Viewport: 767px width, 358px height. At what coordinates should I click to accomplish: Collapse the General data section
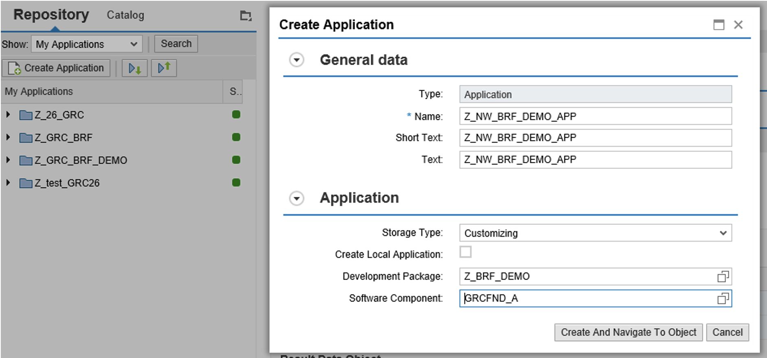297,60
